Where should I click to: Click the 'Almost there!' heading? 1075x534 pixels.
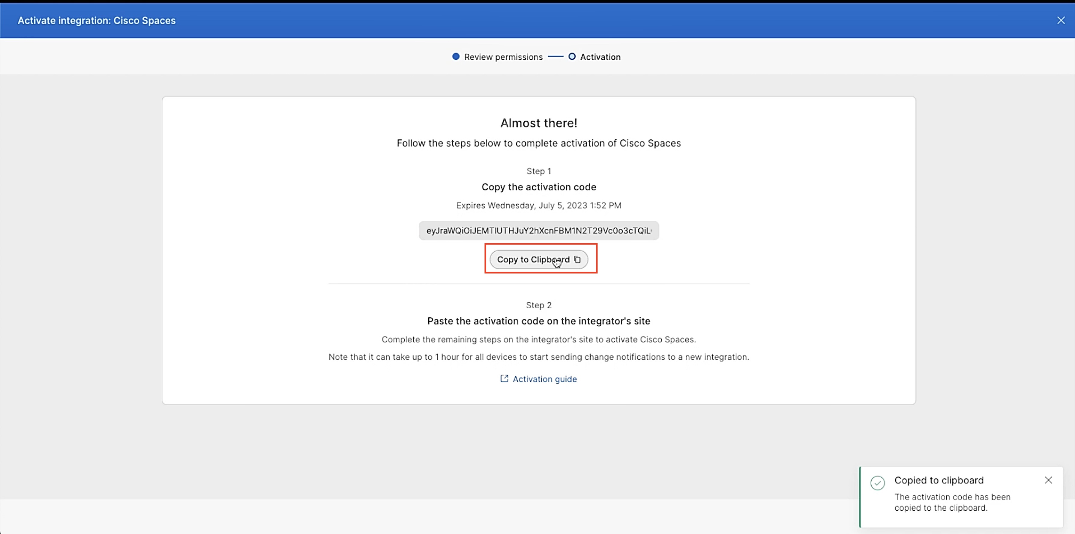(x=539, y=123)
